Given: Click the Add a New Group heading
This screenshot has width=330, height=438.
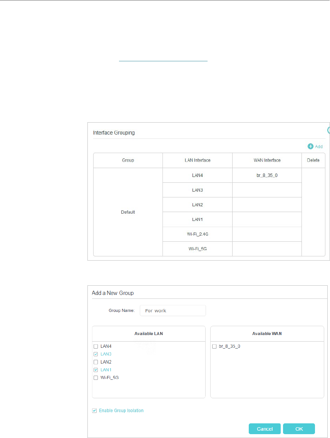Looking at the screenshot, I should coord(113,293).
